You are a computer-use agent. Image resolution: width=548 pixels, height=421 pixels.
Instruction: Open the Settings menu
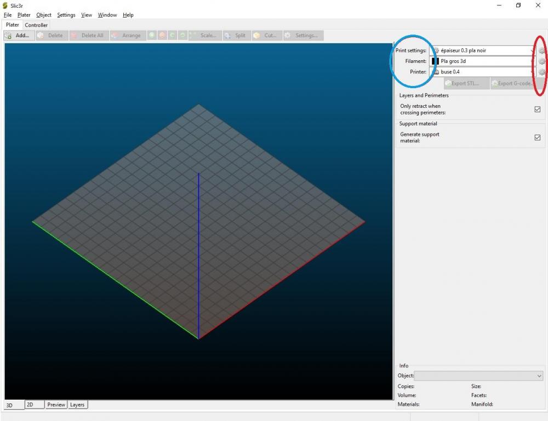point(66,15)
